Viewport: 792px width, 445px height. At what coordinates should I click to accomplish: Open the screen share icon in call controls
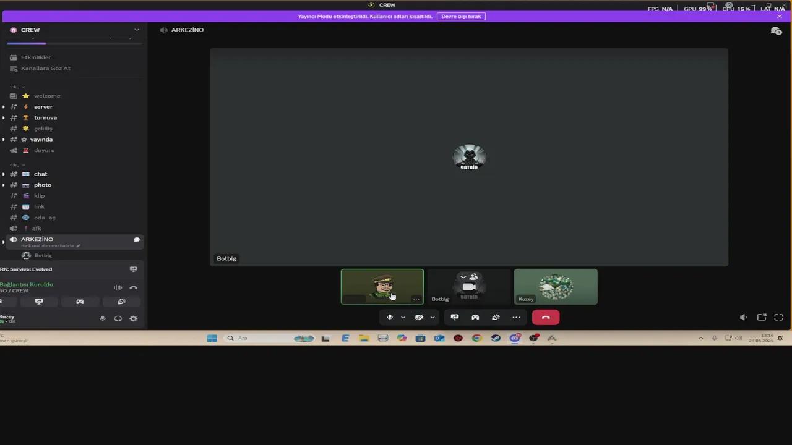[455, 317]
